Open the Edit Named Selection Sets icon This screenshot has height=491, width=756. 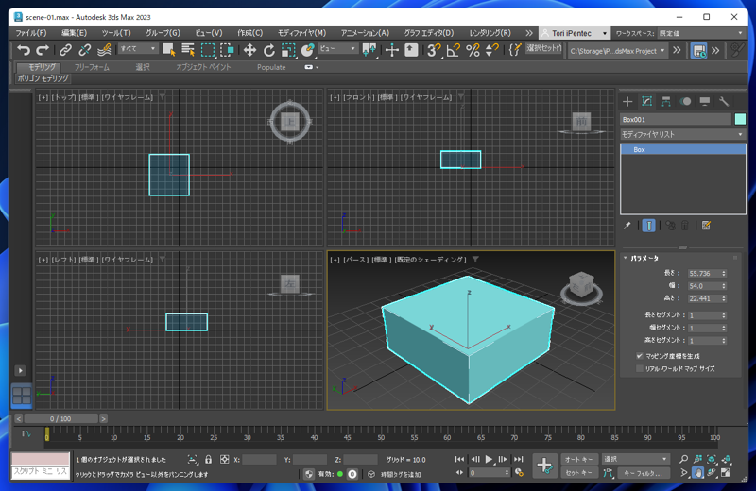[x=515, y=50]
